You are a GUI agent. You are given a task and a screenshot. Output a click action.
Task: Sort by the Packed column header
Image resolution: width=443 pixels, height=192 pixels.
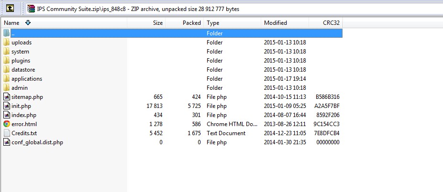tap(191, 23)
